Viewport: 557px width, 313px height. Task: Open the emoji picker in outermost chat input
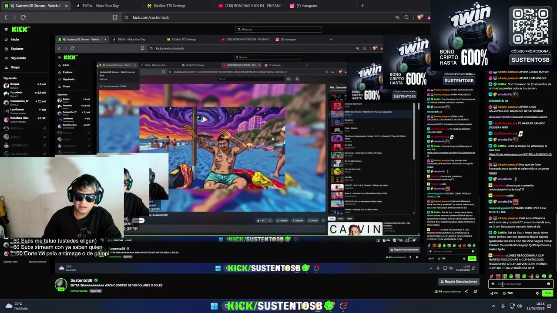pyautogui.click(x=548, y=284)
